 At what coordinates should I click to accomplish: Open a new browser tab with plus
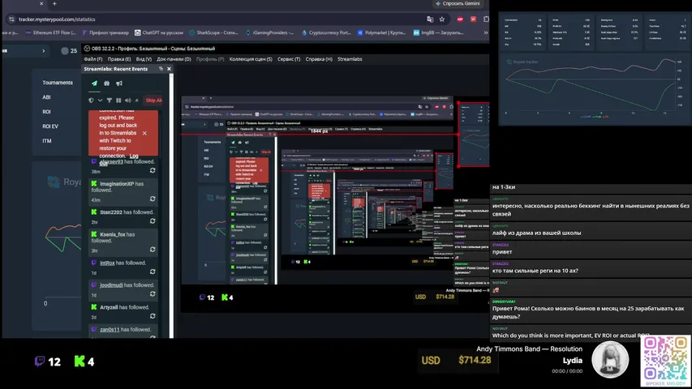[x=54, y=3]
